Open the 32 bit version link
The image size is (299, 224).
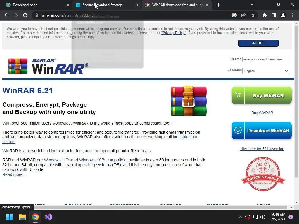click(x=262, y=149)
